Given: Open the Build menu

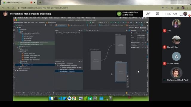Looking at the screenshot, I should click(x=69, y=18).
